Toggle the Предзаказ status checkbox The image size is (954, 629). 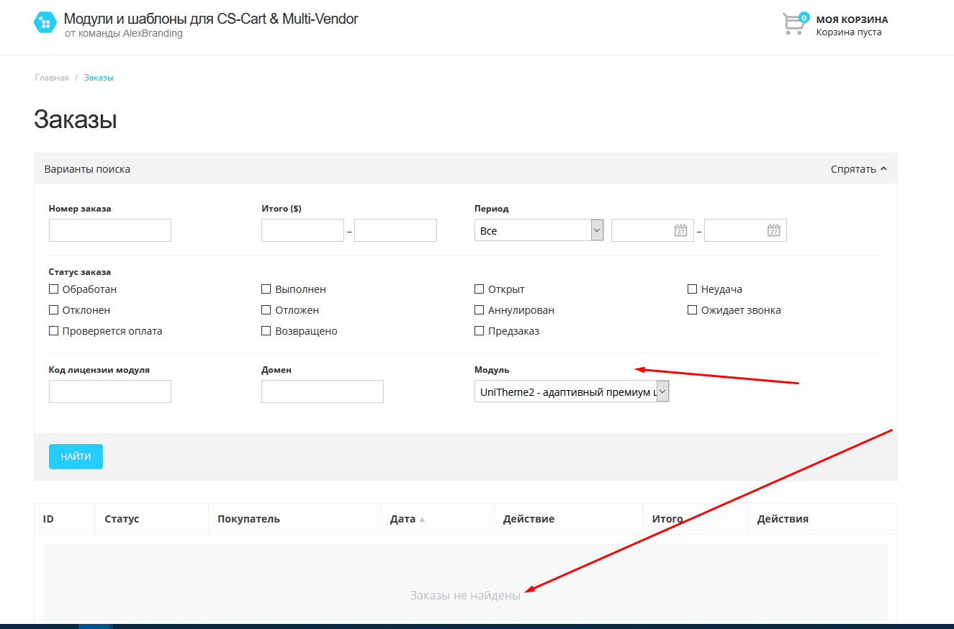(x=480, y=331)
